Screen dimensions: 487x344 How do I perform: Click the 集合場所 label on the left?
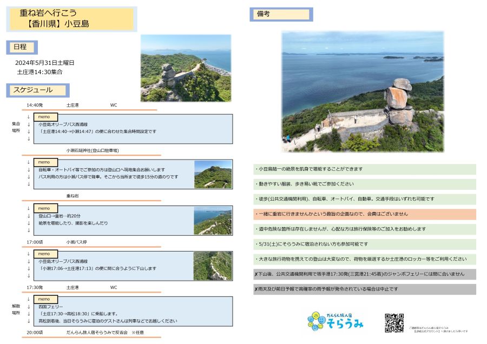16,127
